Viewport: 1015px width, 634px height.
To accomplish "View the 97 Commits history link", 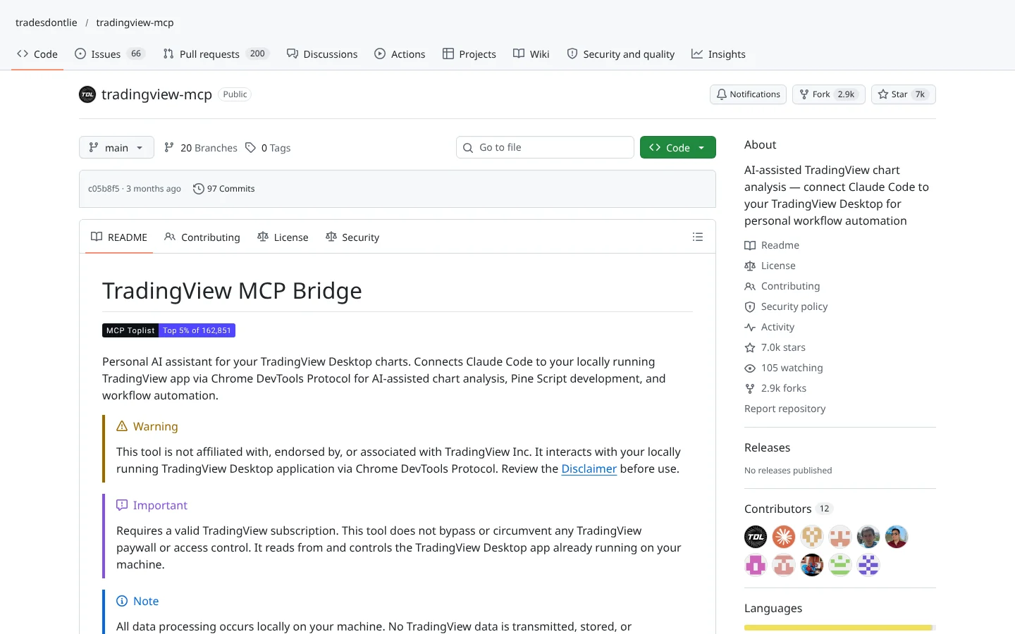I will 223,189.
